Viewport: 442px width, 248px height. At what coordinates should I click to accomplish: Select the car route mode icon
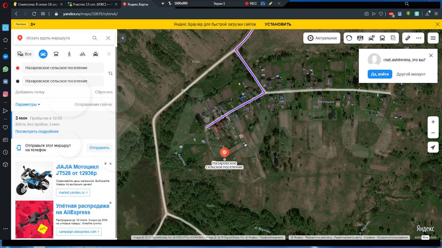click(43, 54)
